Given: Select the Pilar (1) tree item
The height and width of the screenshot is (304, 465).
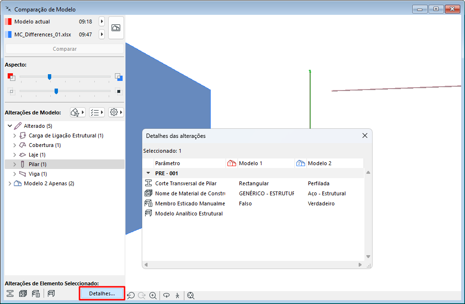Looking at the screenshot, I should tap(65, 164).
